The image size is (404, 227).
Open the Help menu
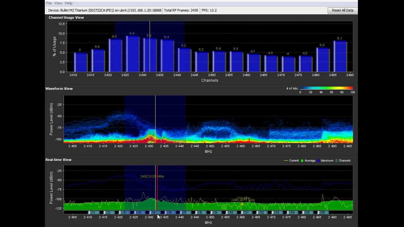(68, 3)
